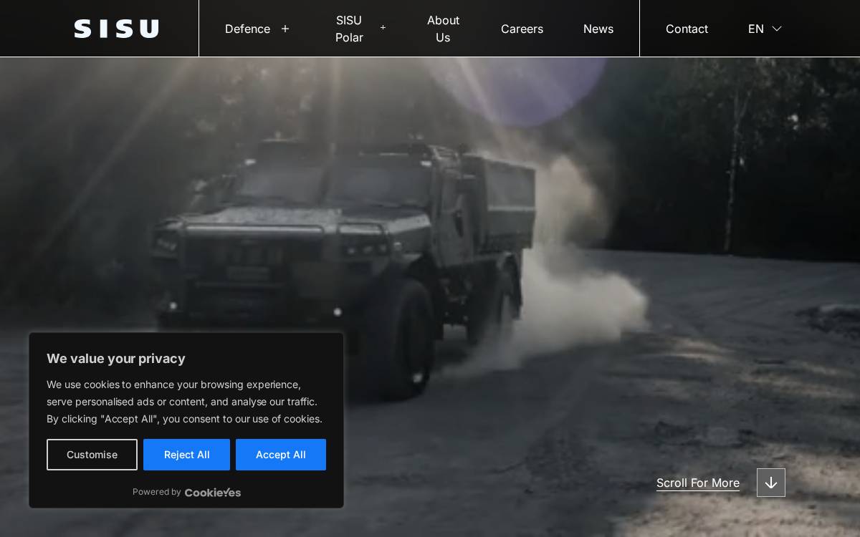Accept all cookies
This screenshot has height=537, width=860.
coord(281,455)
